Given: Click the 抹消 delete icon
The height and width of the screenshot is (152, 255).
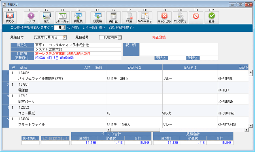Looking at the screenshot, I should [129, 17].
